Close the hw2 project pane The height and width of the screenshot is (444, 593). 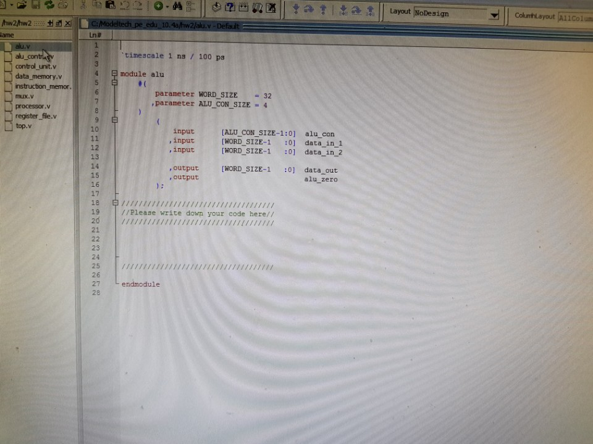pyautogui.click(x=68, y=23)
